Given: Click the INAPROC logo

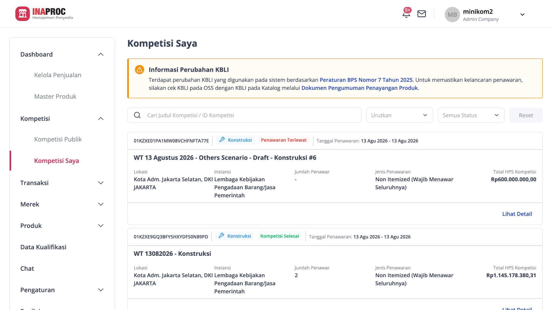Looking at the screenshot, I should tap(44, 14).
